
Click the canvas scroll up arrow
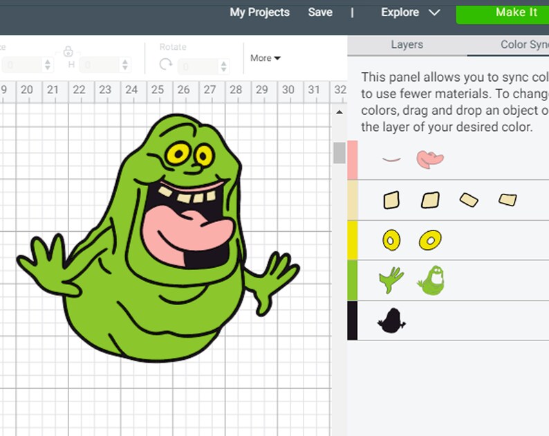339,112
